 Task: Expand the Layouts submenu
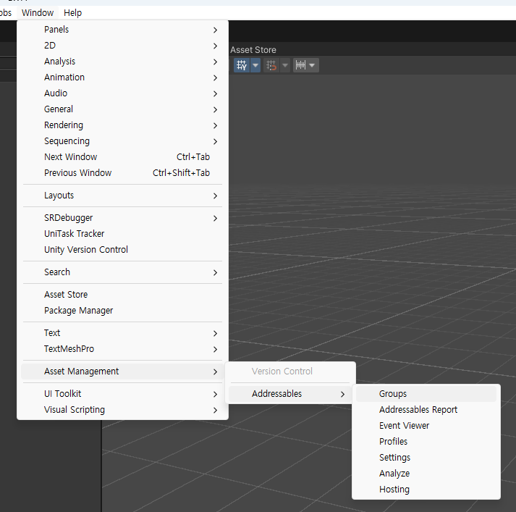pyautogui.click(x=122, y=196)
